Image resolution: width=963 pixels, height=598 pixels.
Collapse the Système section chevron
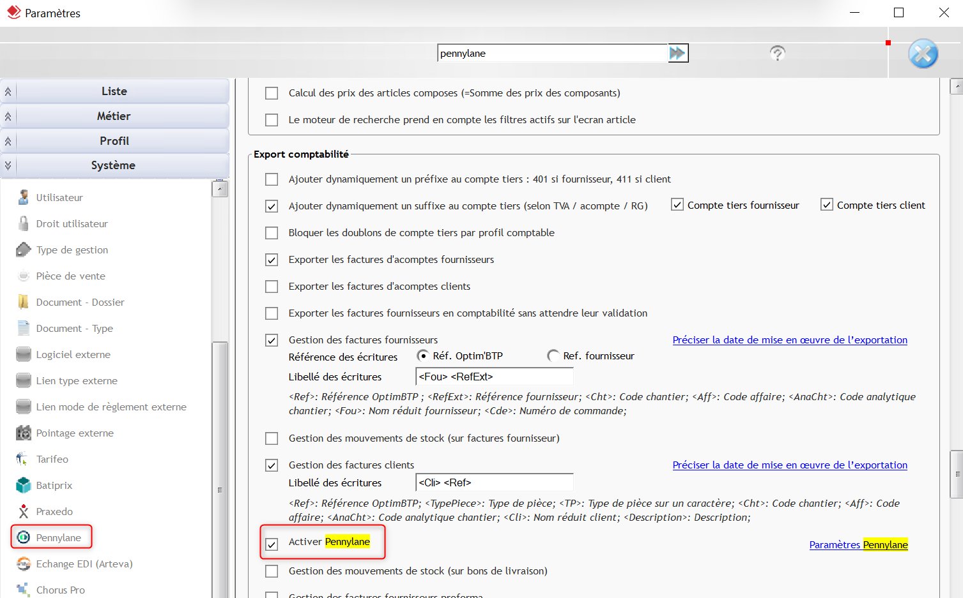8,165
